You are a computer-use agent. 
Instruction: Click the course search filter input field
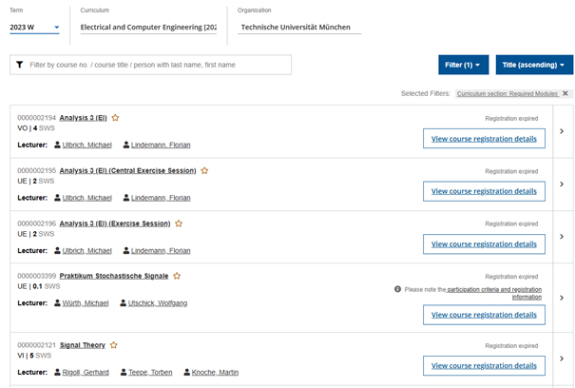point(157,65)
